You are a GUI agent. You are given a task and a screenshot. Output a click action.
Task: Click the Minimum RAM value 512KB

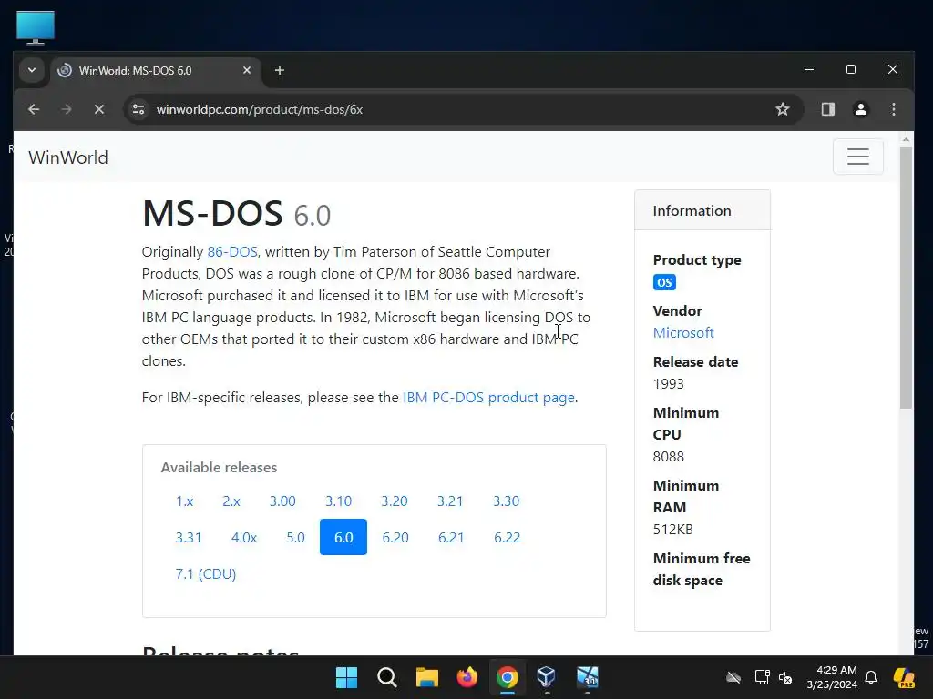tap(672, 530)
